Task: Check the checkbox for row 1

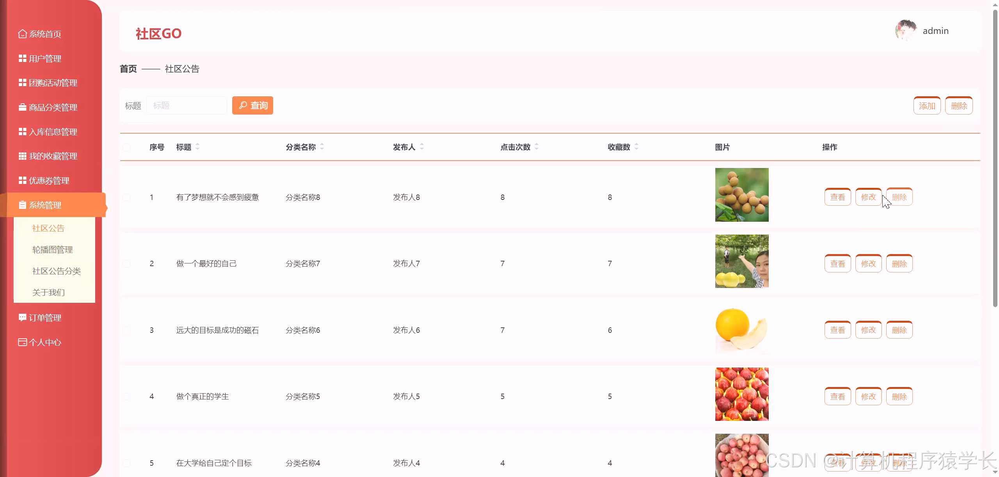Action: click(x=126, y=197)
